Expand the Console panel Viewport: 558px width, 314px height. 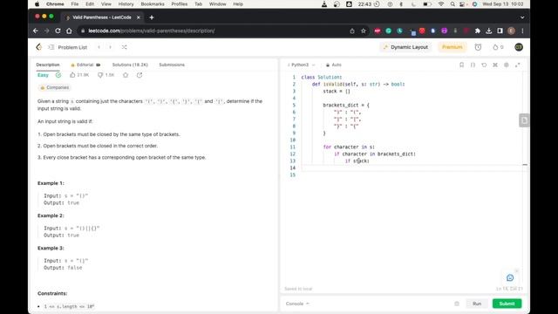(297, 304)
